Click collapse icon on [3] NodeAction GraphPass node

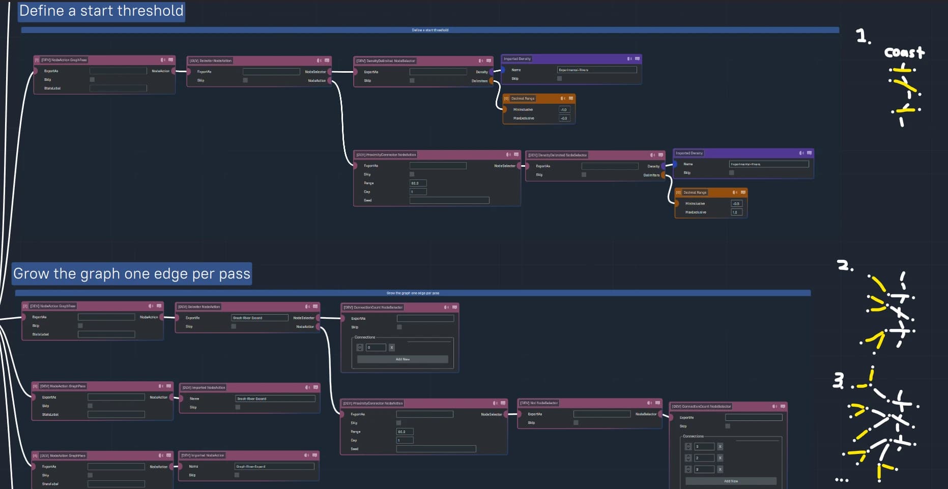point(161,386)
